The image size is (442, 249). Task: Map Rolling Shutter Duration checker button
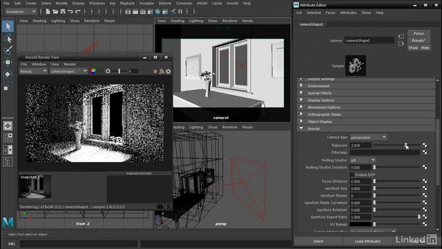425,167
